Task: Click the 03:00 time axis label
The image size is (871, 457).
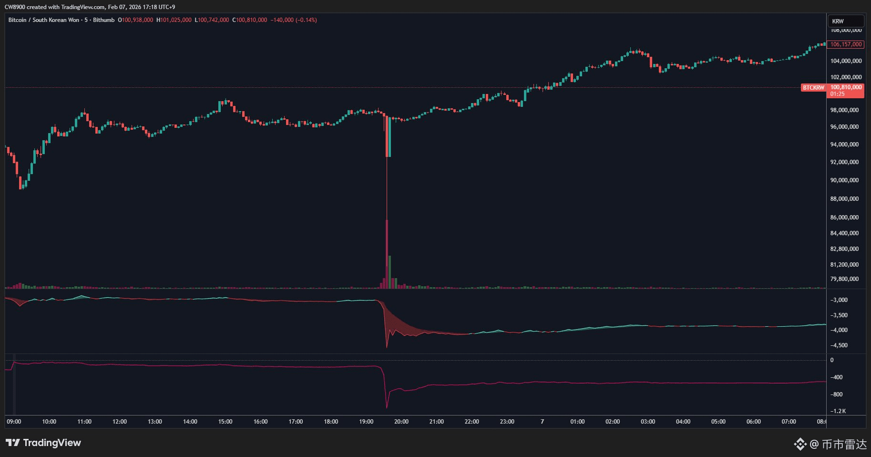Action: [648, 422]
